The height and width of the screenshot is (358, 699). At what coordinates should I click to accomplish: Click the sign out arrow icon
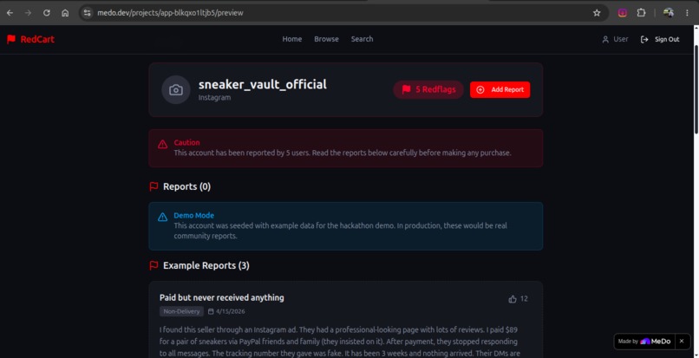pos(644,39)
